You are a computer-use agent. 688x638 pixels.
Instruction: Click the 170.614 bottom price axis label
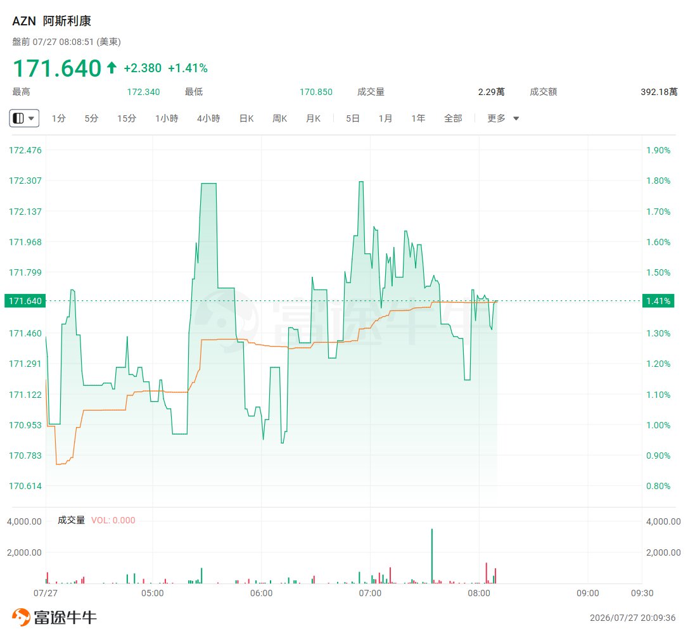25,486
